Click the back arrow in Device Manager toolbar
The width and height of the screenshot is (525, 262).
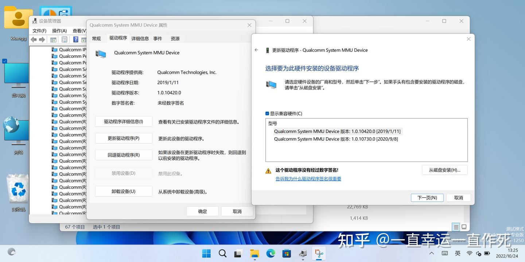point(34,39)
